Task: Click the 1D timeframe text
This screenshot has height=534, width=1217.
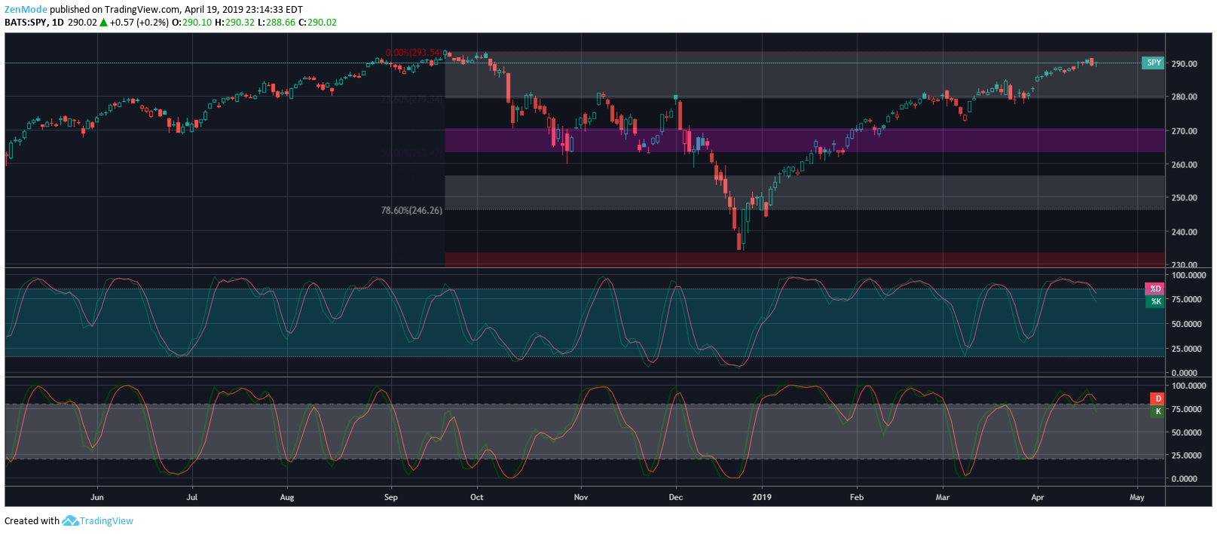Action: point(58,23)
